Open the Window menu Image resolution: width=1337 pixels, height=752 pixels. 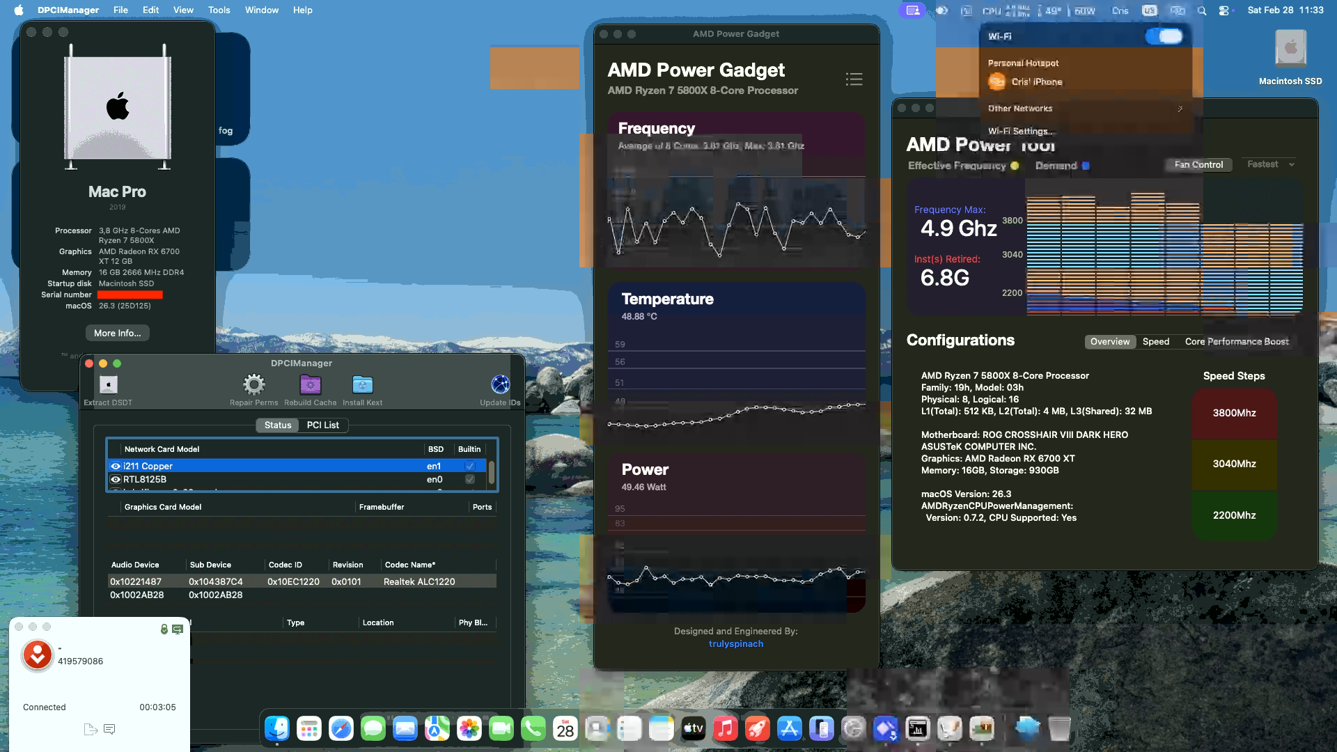click(x=262, y=10)
